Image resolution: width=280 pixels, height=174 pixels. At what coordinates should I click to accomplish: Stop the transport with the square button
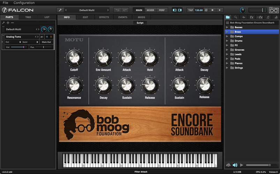212,10
